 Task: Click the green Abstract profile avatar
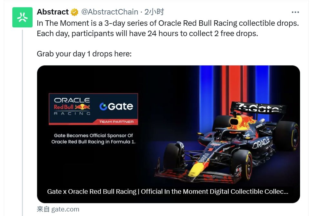pos(23,17)
